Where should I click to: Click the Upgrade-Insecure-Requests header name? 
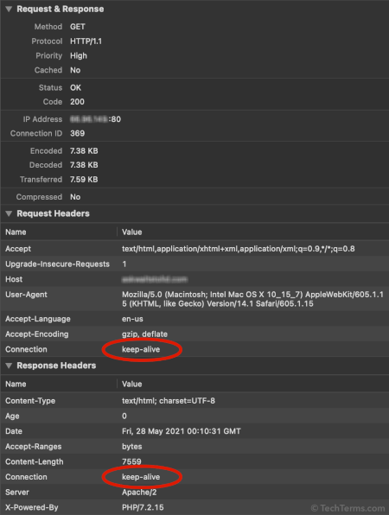coord(58,264)
